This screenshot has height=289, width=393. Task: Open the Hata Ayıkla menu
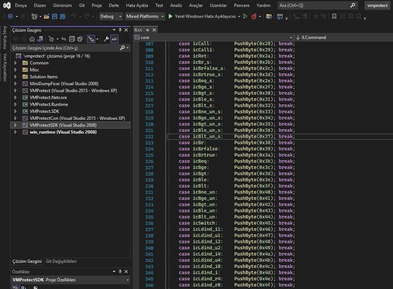click(137, 5)
